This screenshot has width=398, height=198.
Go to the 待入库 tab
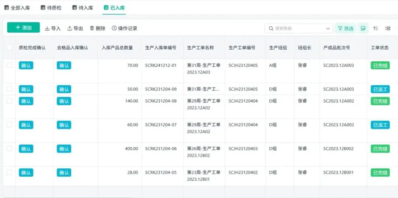83,8
